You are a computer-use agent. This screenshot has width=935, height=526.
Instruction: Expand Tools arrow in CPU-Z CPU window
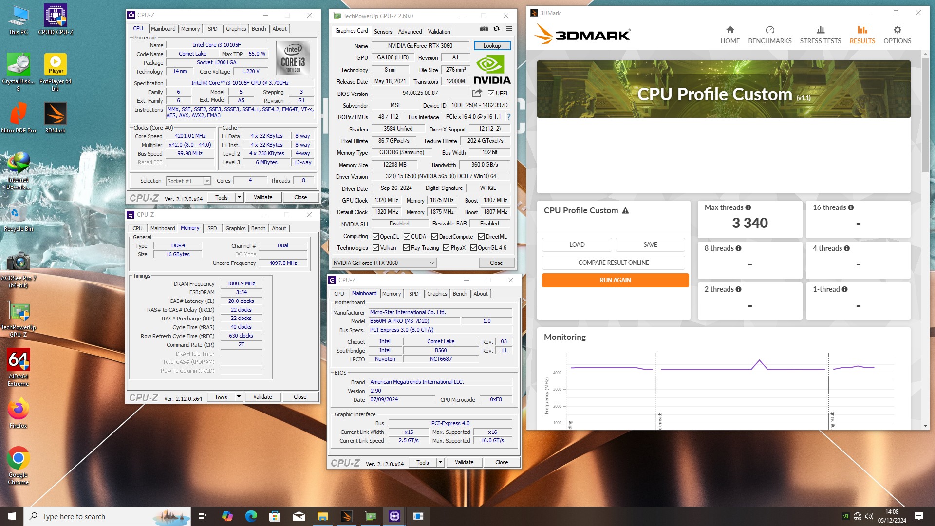pos(239,197)
